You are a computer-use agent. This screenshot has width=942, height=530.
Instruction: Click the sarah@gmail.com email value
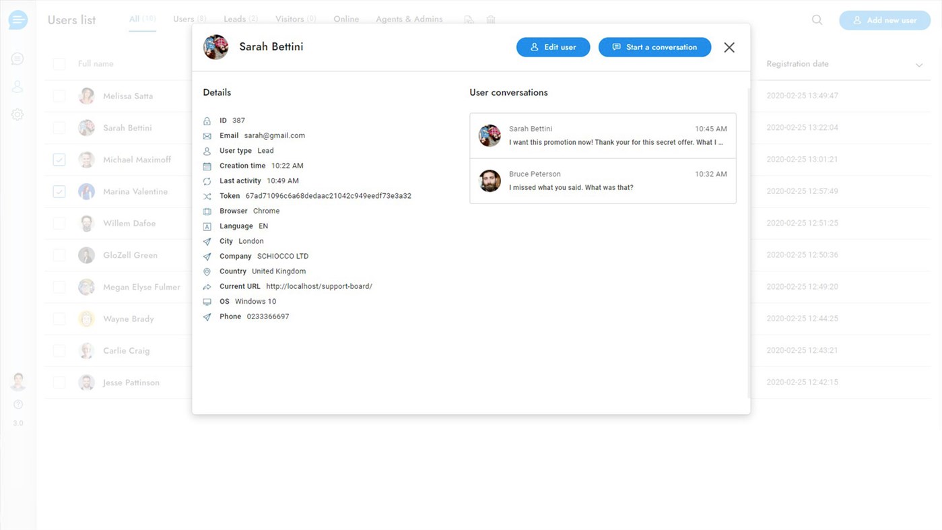275,135
